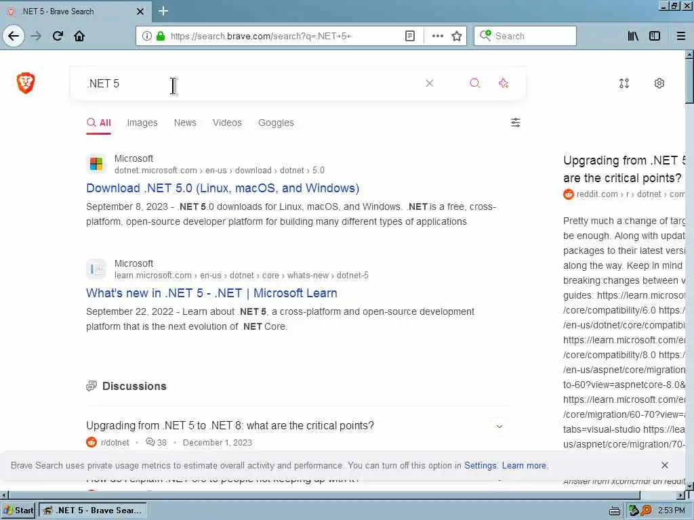This screenshot has height=520, width=694.
Task: Click the system tray network icon
Action: [x=634, y=511]
